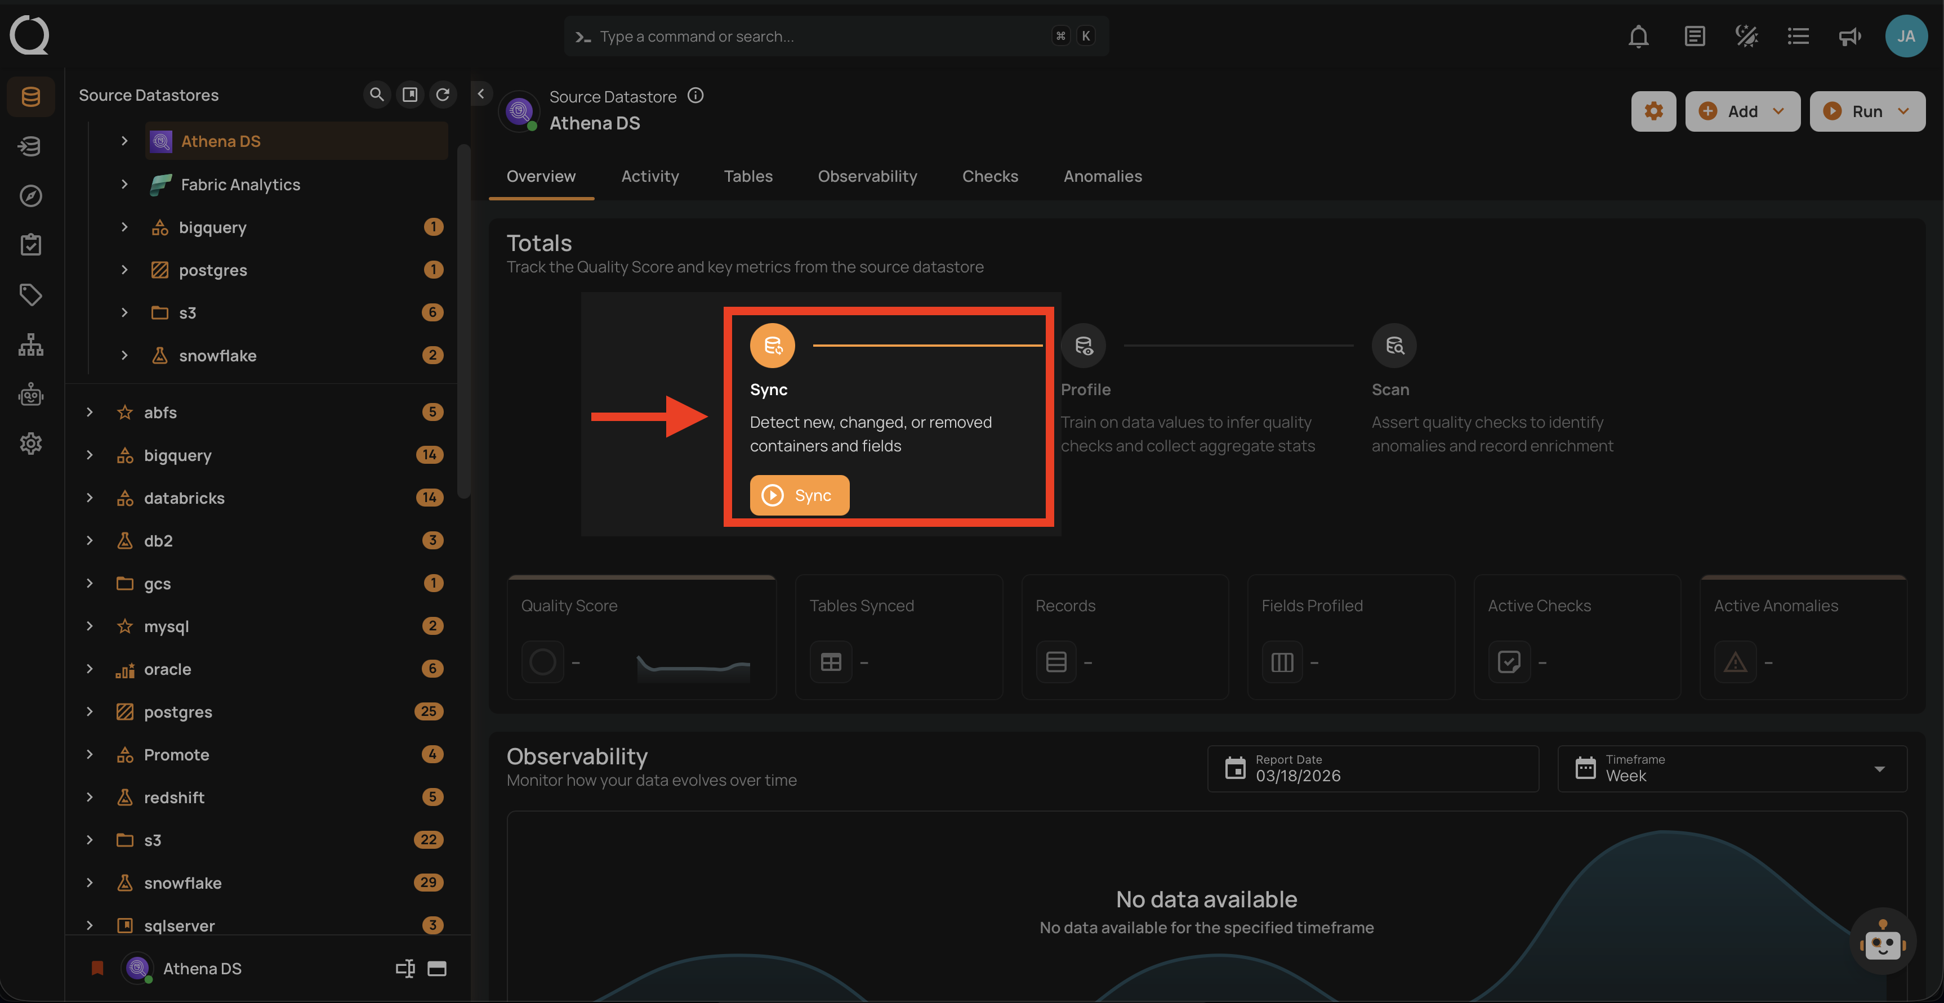Open the Explore compass icon in sidebar

(x=31, y=195)
